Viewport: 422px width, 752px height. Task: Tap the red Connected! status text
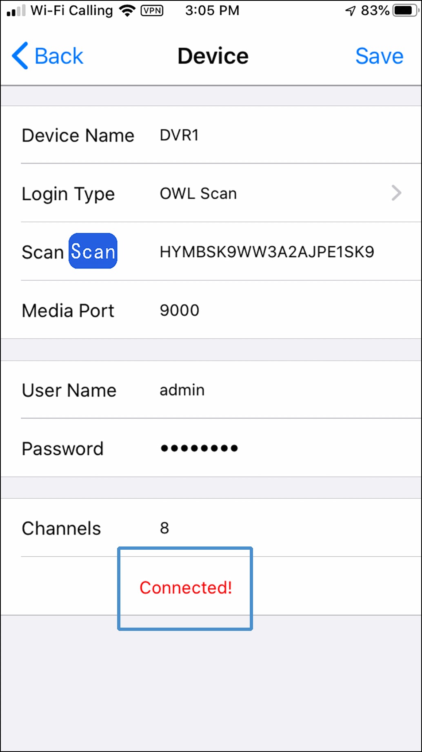click(x=186, y=588)
